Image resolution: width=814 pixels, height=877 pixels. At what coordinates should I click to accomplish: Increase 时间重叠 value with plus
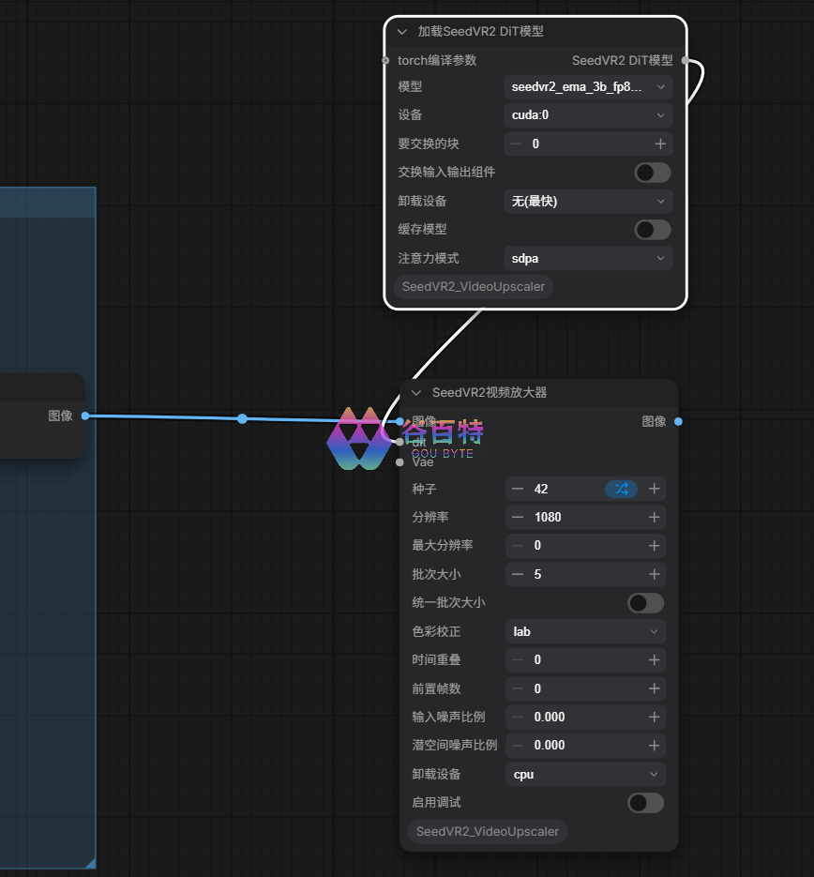pyautogui.click(x=655, y=660)
